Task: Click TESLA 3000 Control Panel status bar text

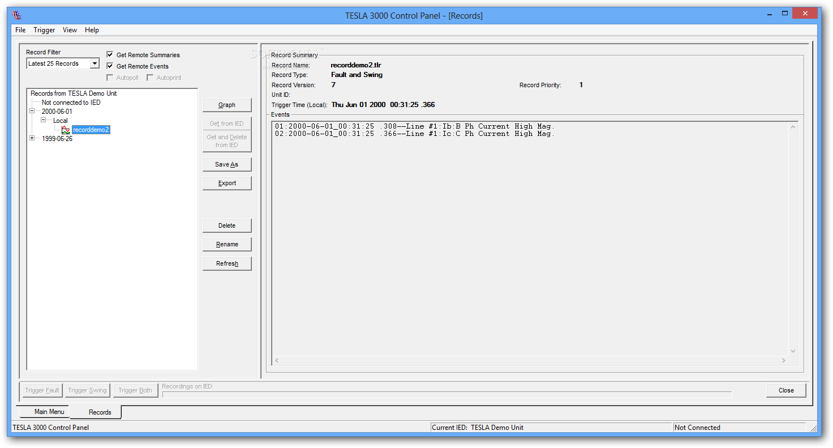Action: click(51, 428)
